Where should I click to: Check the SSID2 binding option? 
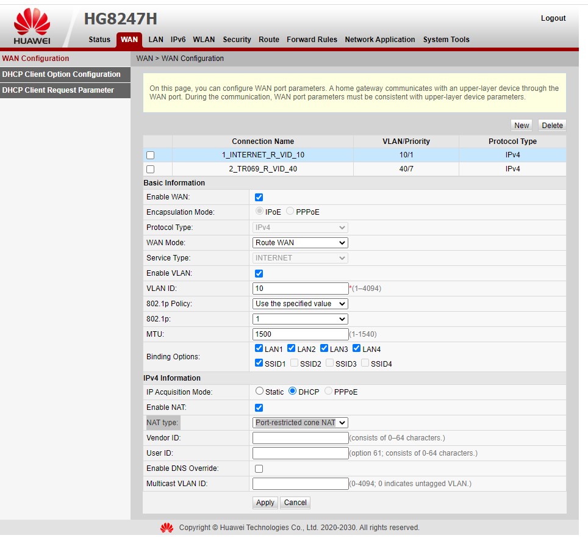(295, 363)
